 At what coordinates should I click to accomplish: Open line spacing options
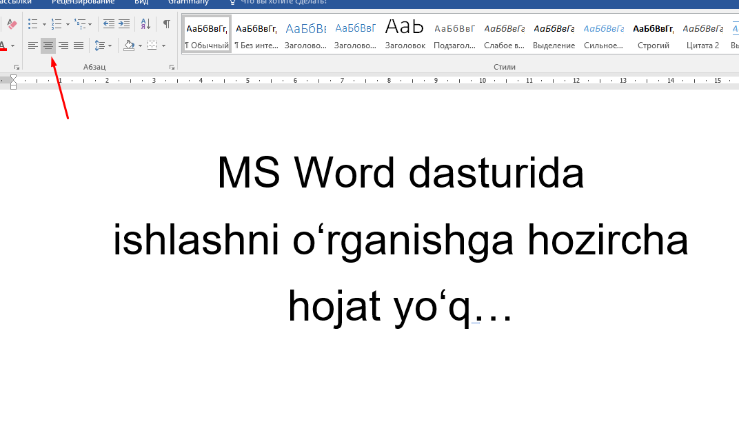point(99,46)
